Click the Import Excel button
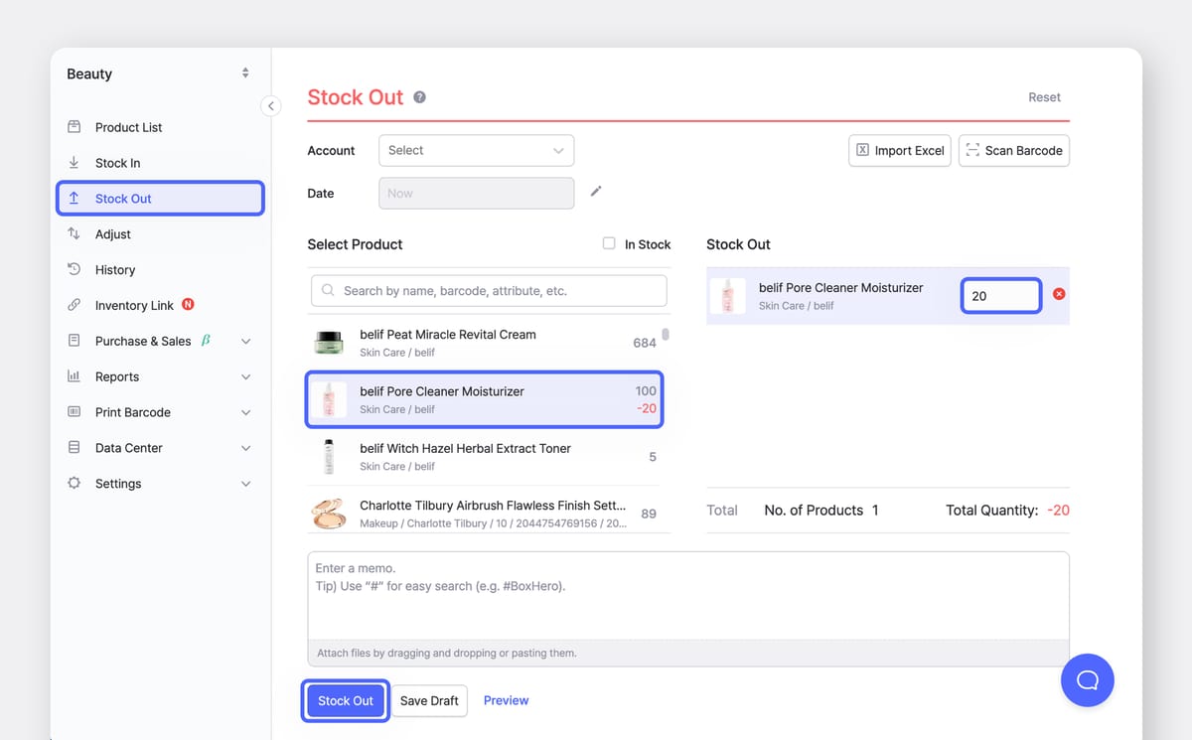 (x=900, y=151)
